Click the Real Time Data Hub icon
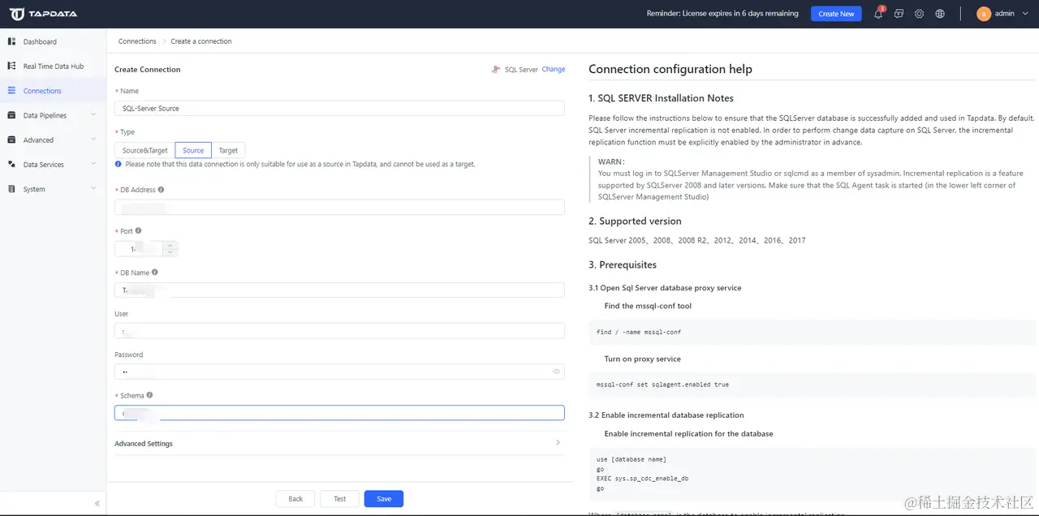Image resolution: width=1039 pixels, height=516 pixels. pos(11,66)
